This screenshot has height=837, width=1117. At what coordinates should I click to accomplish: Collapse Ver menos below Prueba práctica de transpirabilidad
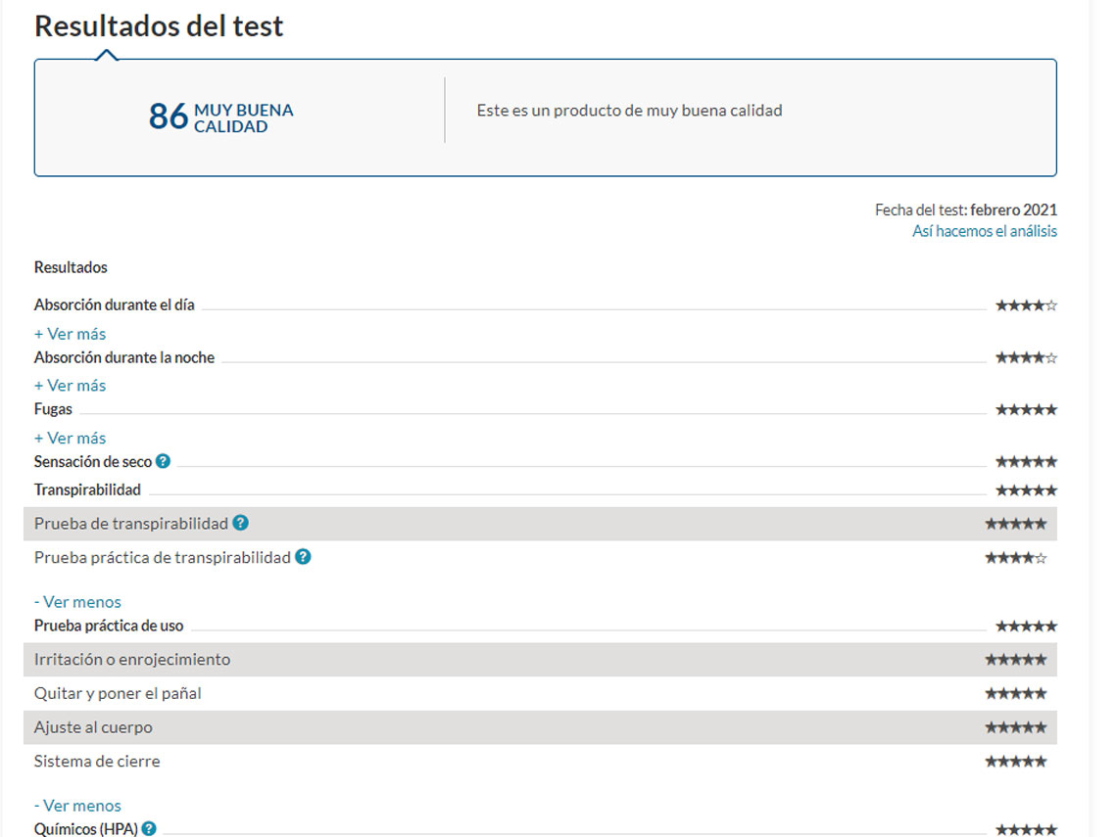pyautogui.click(x=77, y=602)
